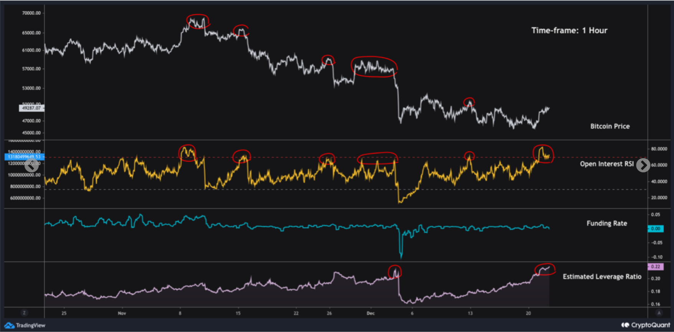Click the 65000.00 price axis label
674x332 pixels.
tap(31, 33)
